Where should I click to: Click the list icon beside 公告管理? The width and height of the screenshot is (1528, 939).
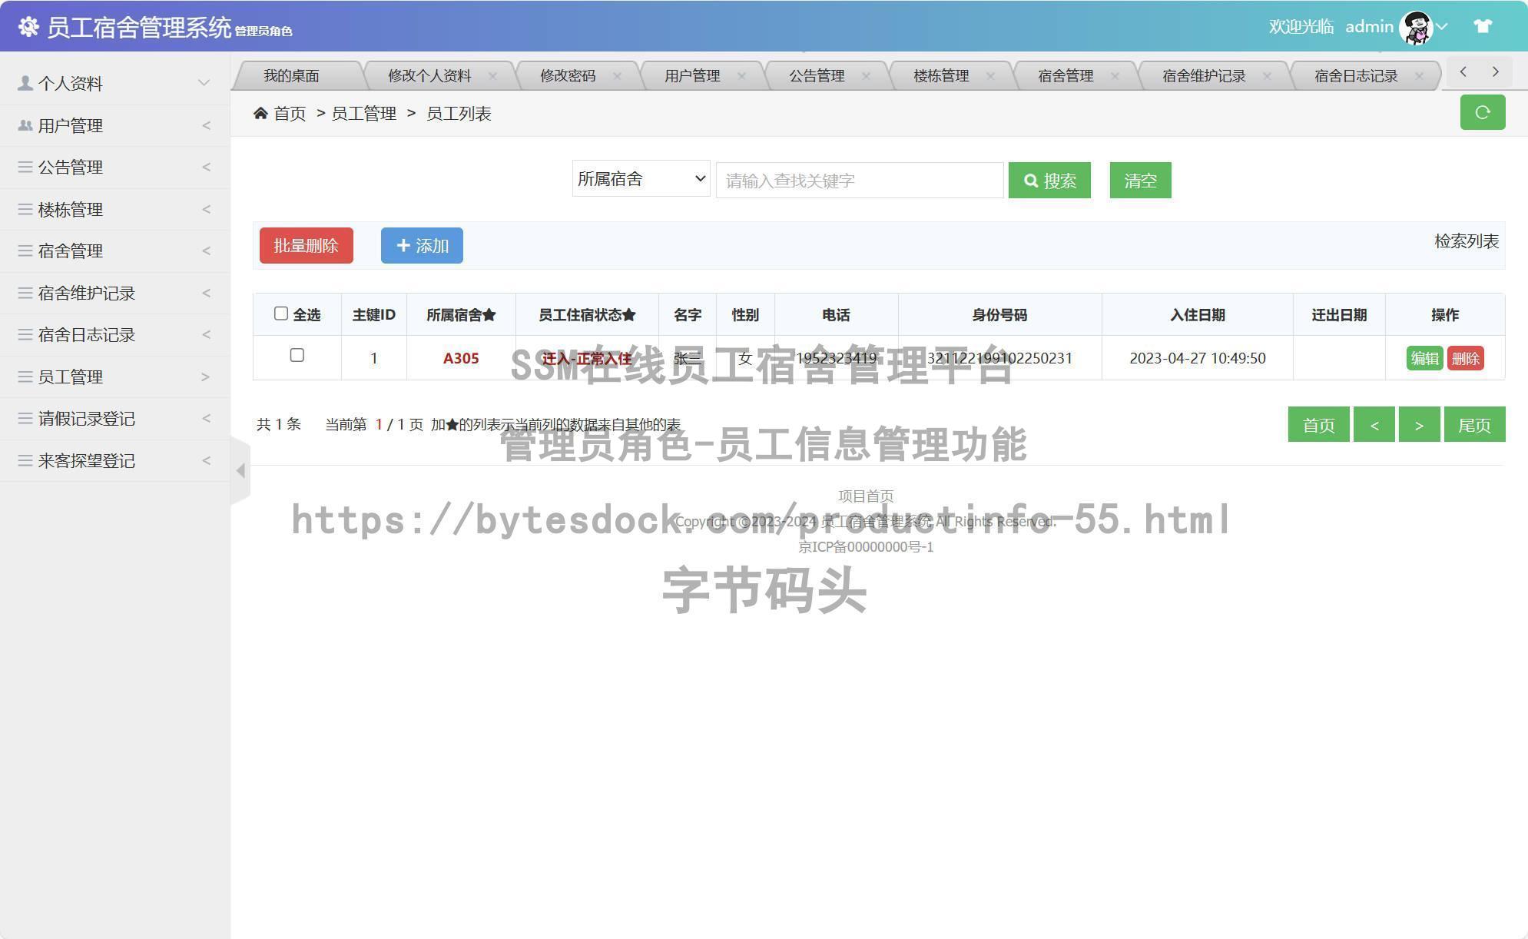click(25, 167)
